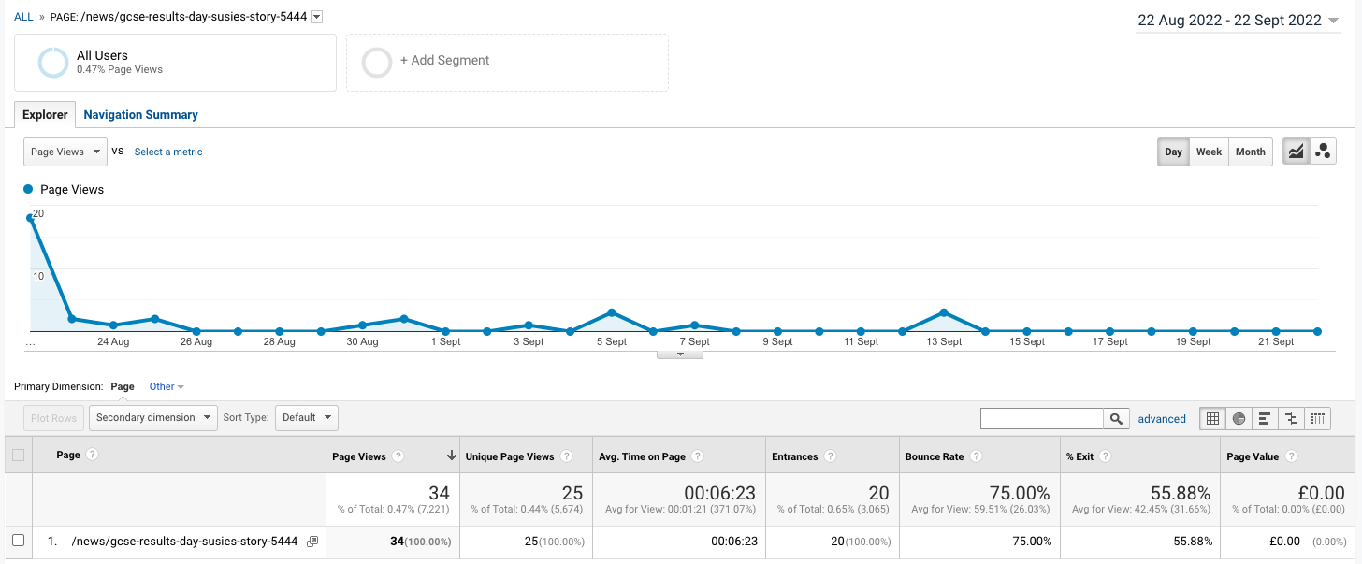Image resolution: width=1362 pixels, height=564 pixels.
Task: Select the comparison view icon
Action: 1291,418
